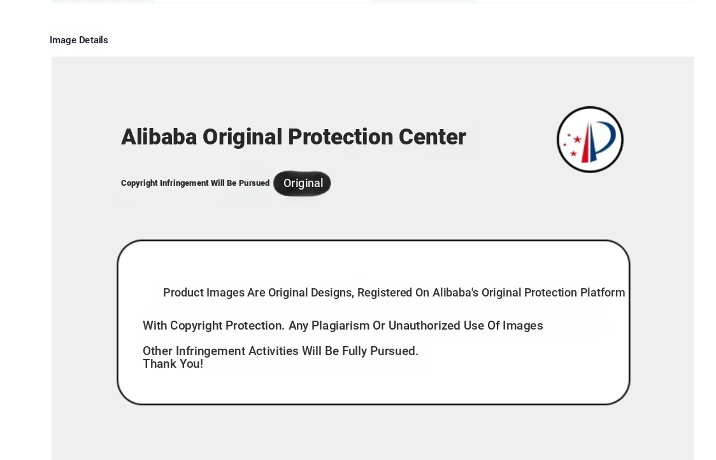Screen dimensions: 716x460
Task: Click Protection Center in the large title
Action: [377, 137]
